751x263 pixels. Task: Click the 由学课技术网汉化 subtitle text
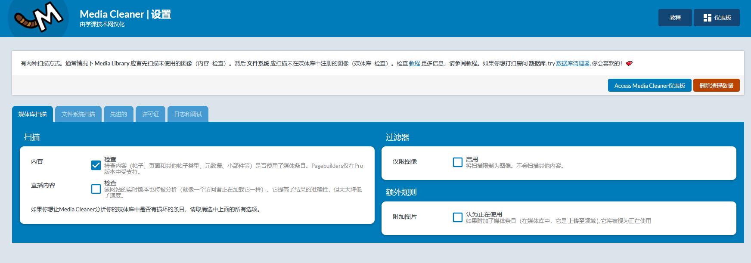pos(102,25)
